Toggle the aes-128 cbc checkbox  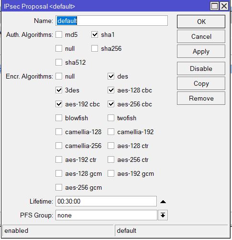click(x=111, y=90)
